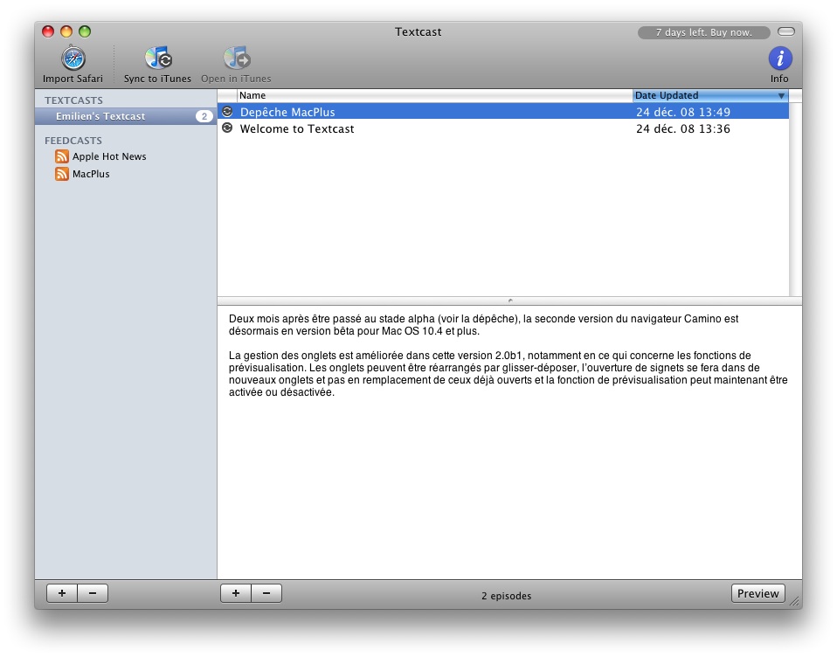This screenshot has width=837, height=657.
Task: Click the Sync to iTunes icon
Action: point(157,59)
